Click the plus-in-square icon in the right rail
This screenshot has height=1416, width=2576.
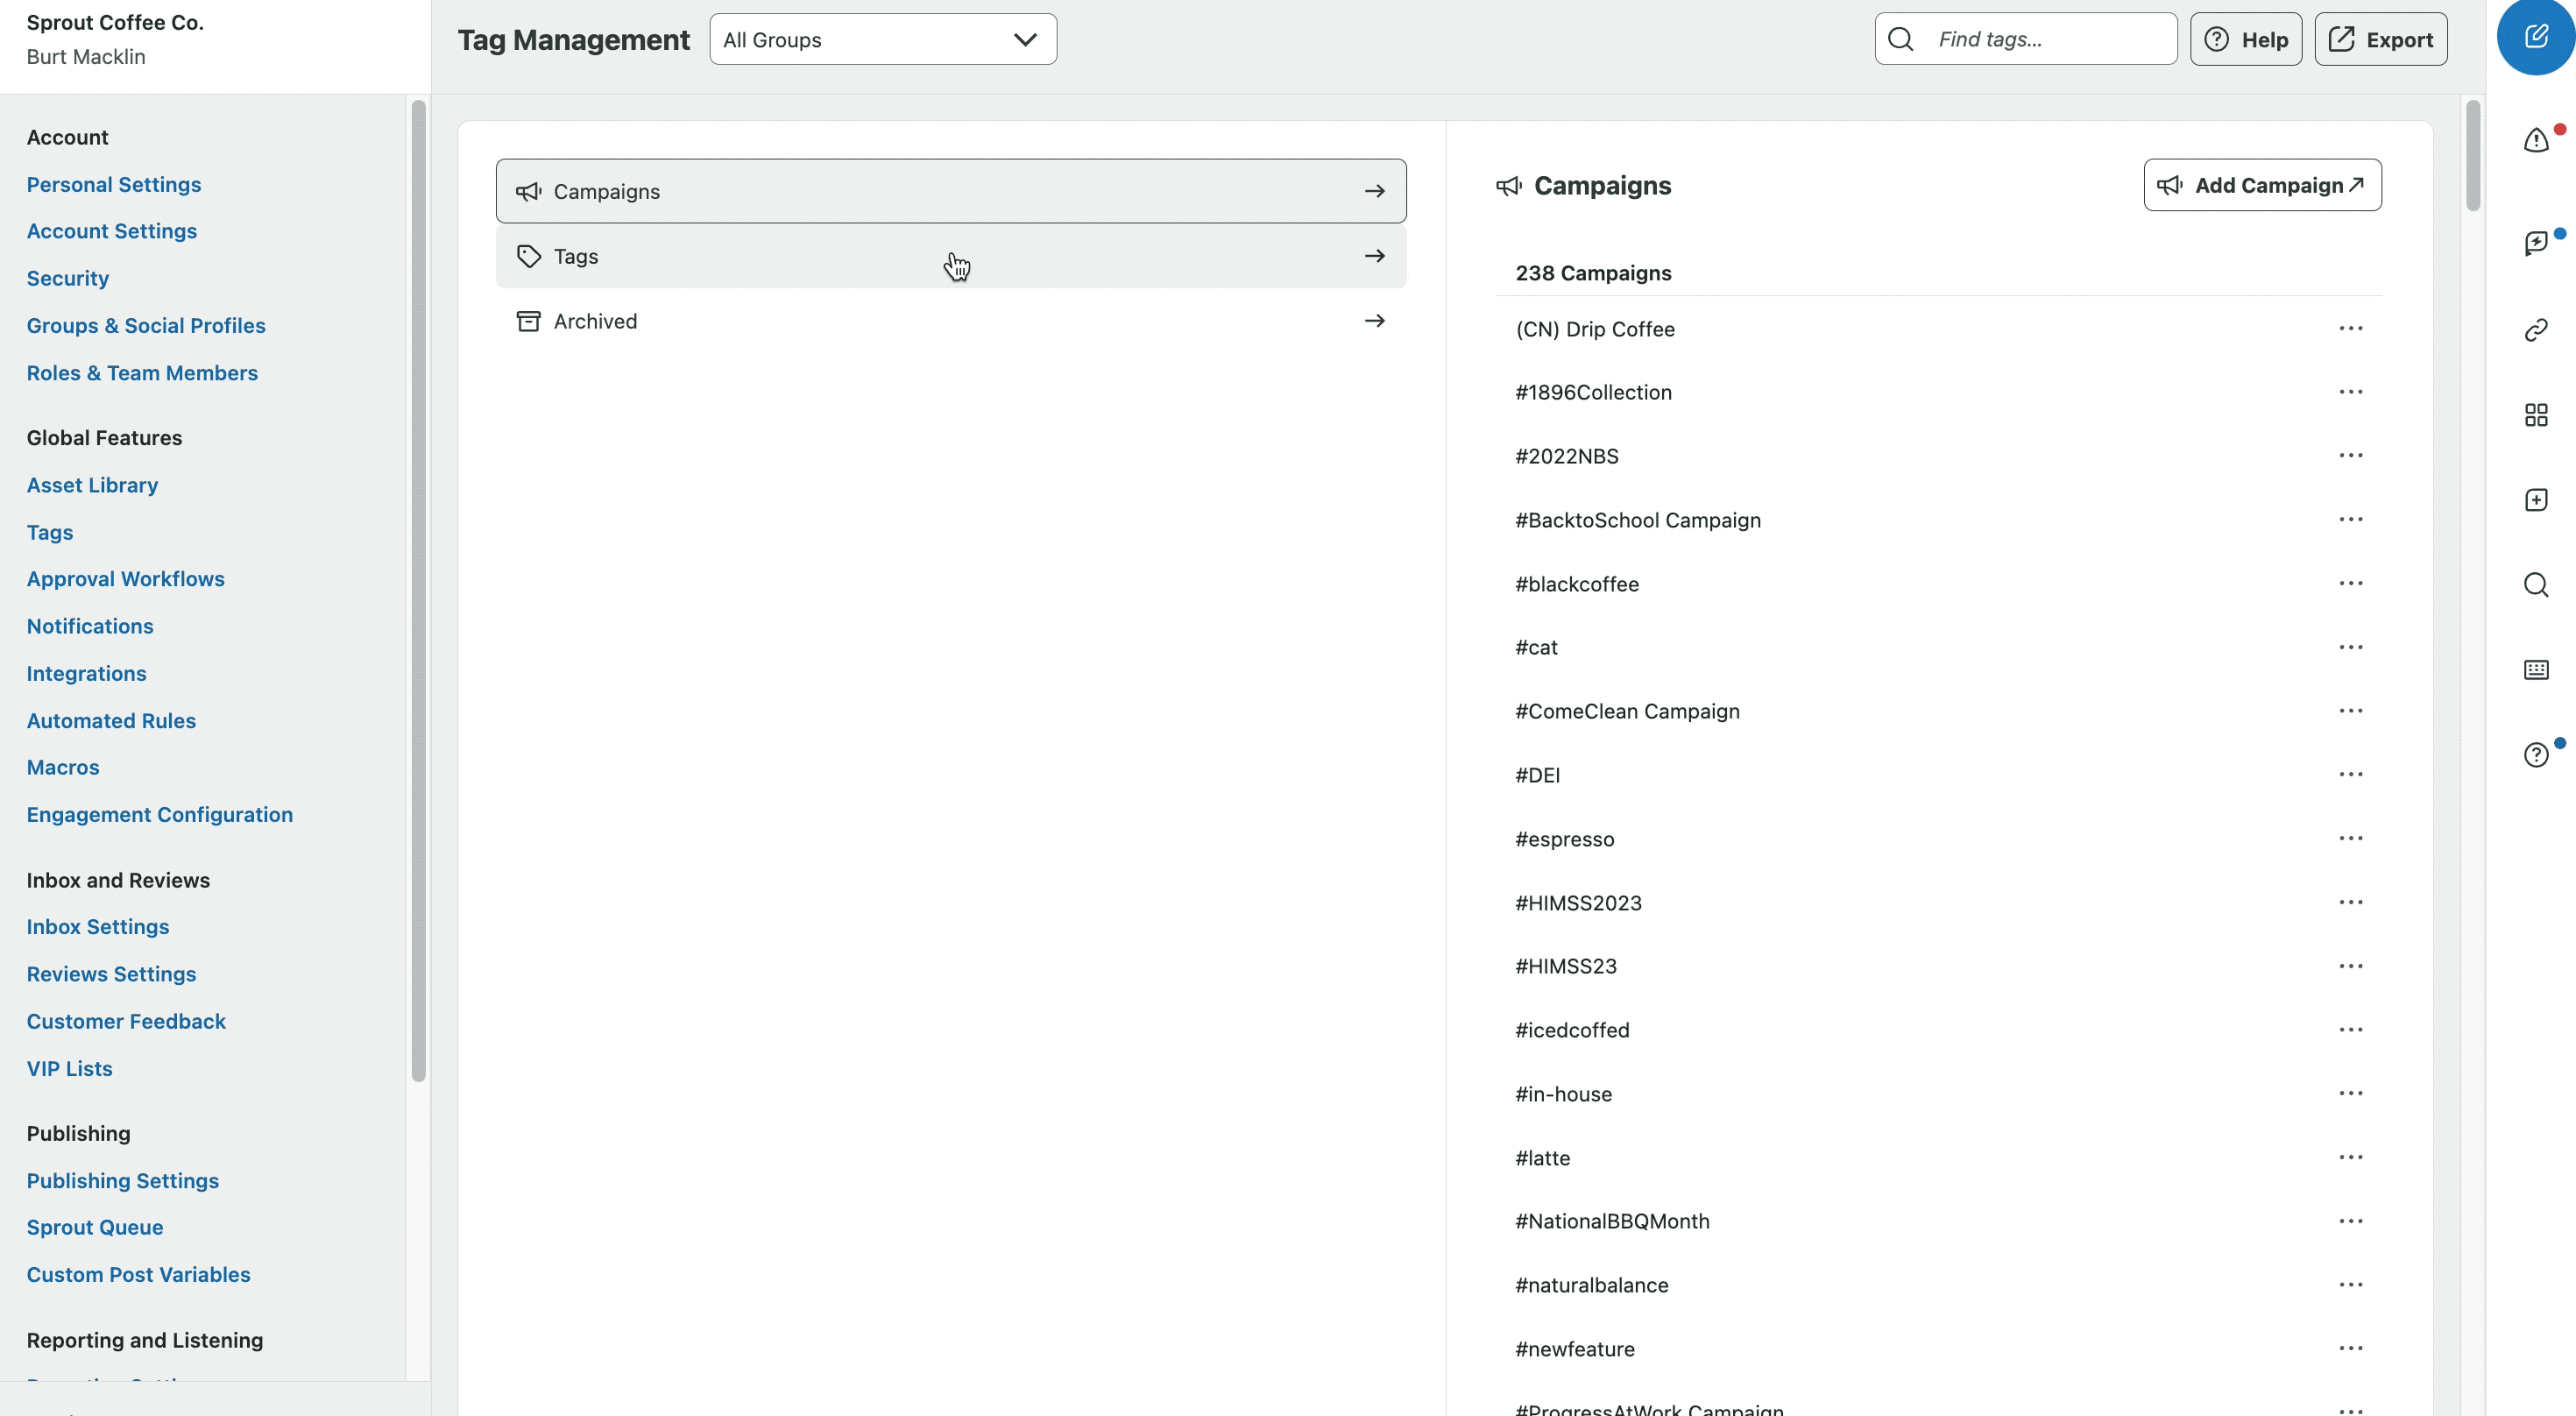[x=2535, y=500]
